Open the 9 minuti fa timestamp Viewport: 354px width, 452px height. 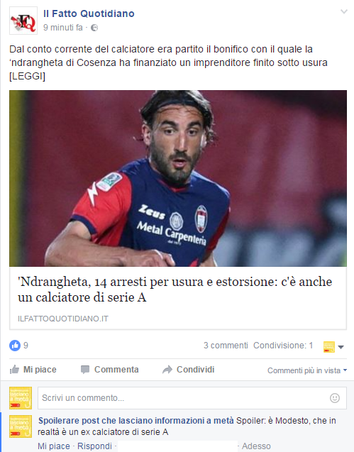coord(63,28)
